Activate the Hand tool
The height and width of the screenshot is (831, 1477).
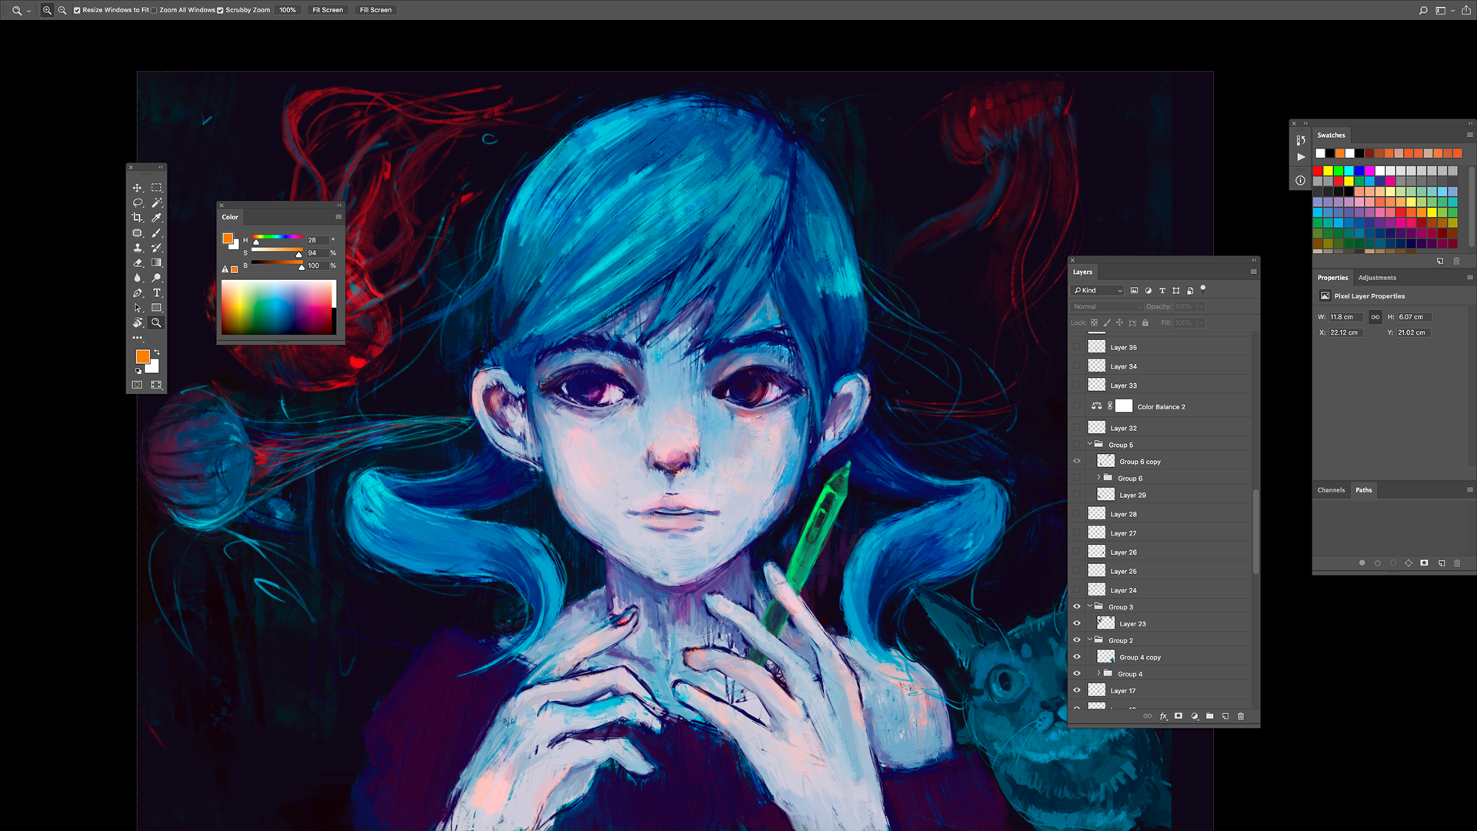click(138, 323)
